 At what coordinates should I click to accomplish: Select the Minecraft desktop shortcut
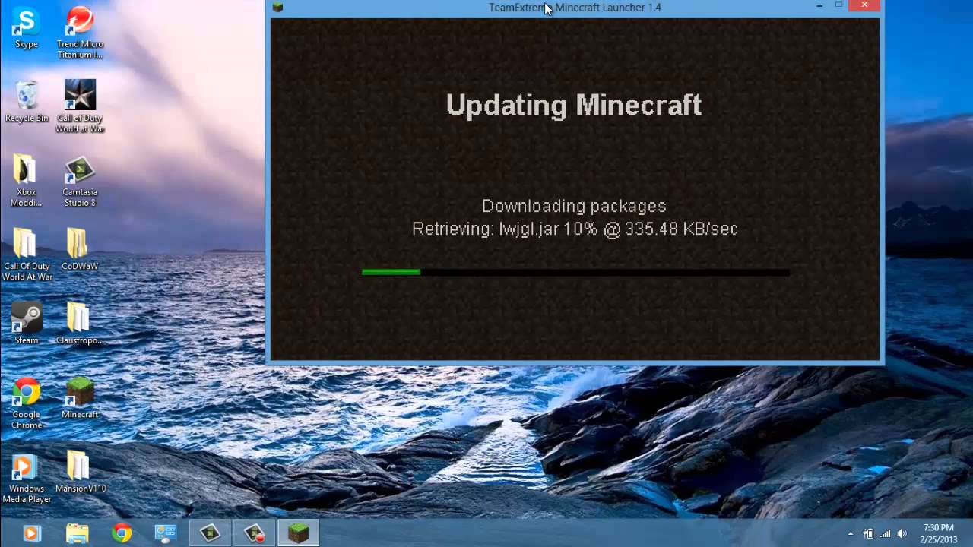(x=80, y=398)
